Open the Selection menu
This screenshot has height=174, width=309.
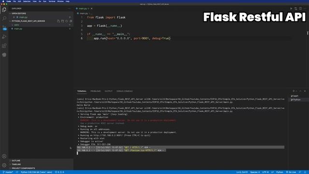coord(27,1)
